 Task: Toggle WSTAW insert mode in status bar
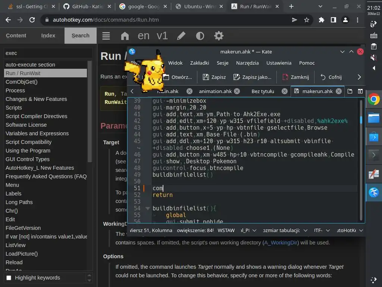coord(226,230)
